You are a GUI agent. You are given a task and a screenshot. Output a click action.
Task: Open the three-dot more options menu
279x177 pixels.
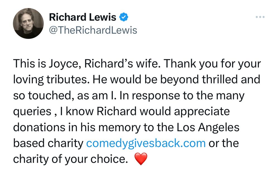pyautogui.click(x=260, y=17)
